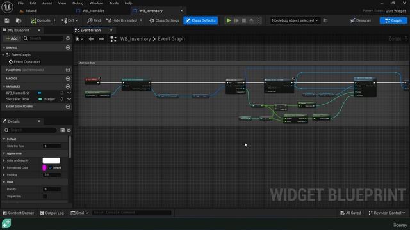
Task: Add new item in My Blueprint
Action: [12, 38]
